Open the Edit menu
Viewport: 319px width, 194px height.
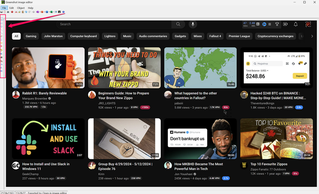click(12, 8)
